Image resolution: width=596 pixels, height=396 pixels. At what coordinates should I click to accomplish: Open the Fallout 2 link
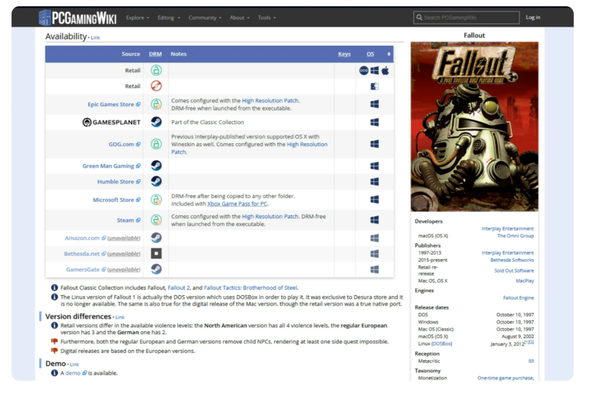[179, 287]
